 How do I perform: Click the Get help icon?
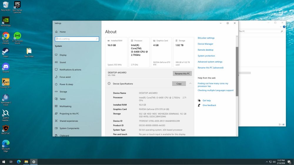click(x=199, y=101)
